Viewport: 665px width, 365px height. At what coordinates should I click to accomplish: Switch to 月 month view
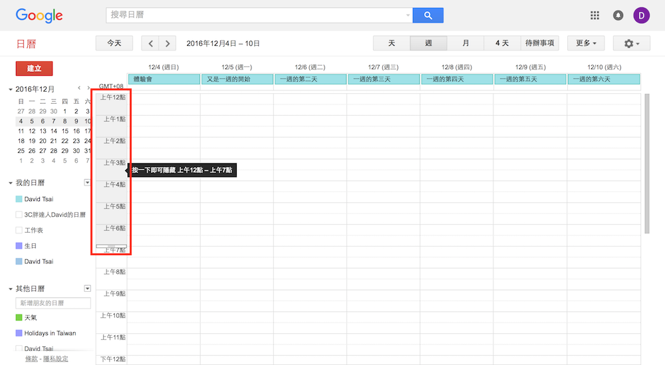coord(465,43)
